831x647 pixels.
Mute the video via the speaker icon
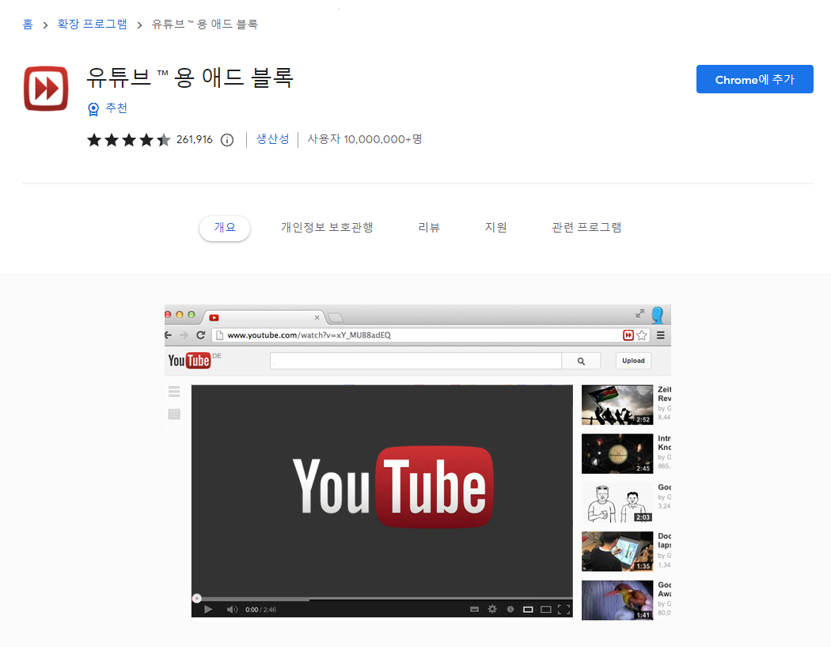pyautogui.click(x=232, y=609)
